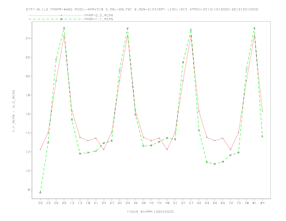Click x-axis forecast hour label 21

(x=96, y=203)
